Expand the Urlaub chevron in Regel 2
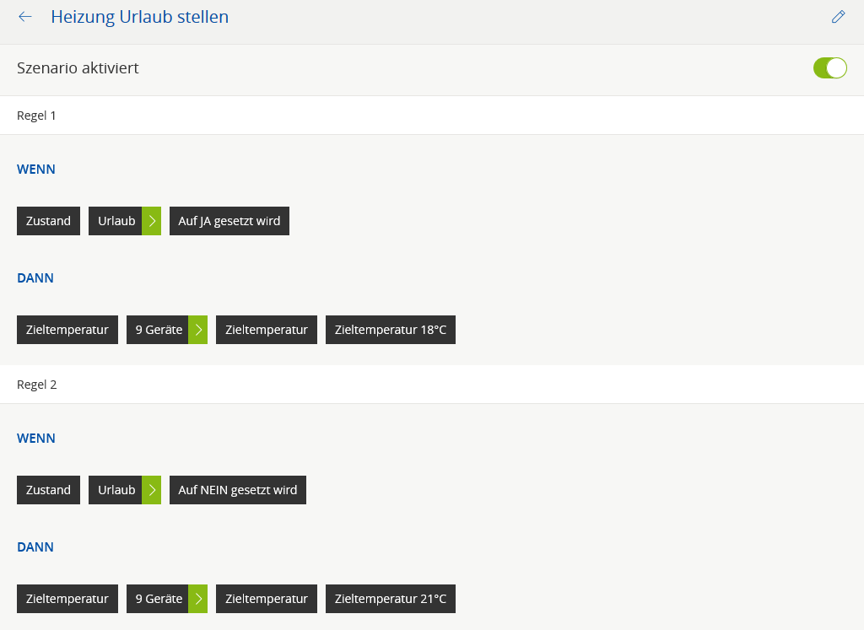This screenshot has height=630, width=864. 152,490
